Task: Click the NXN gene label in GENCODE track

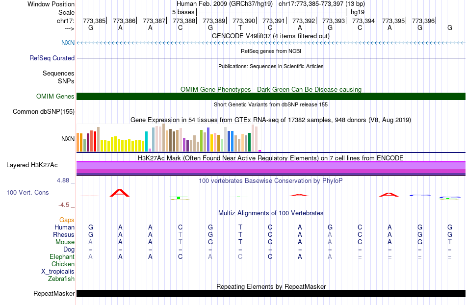Action: coord(68,43)
